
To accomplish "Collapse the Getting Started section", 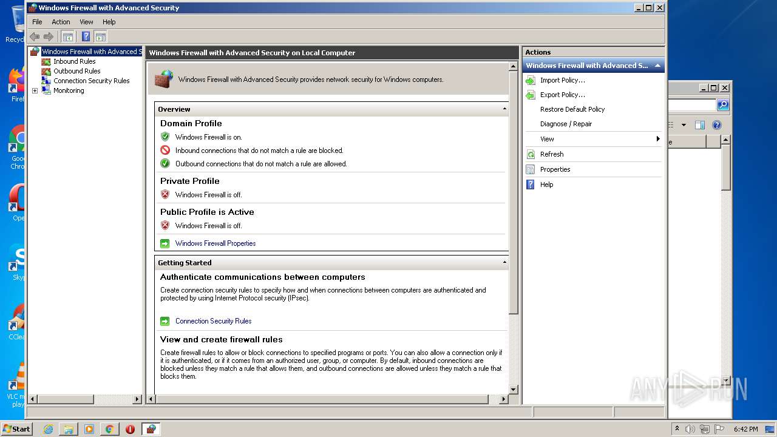I will point(504,263).
